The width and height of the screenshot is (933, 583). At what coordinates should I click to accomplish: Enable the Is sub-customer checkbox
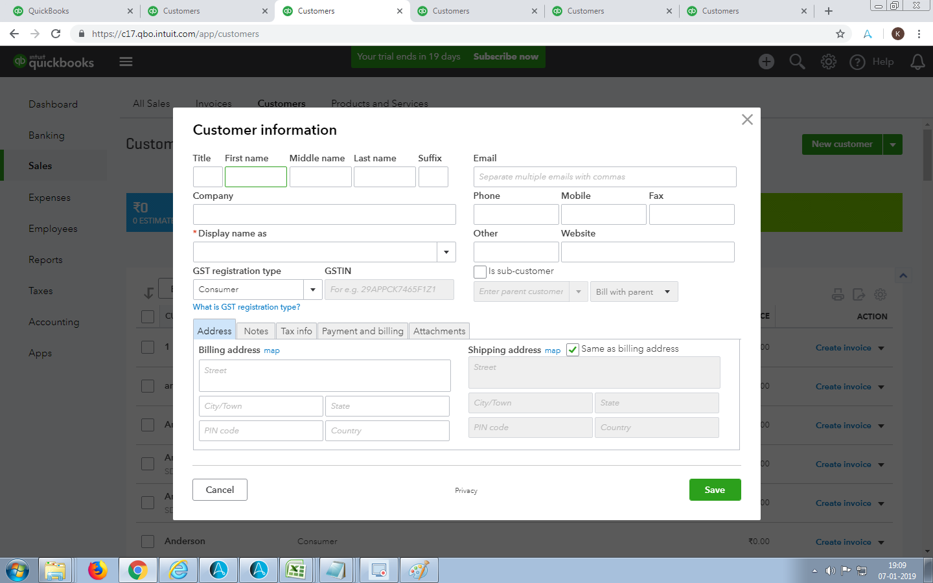click(480, 272)
